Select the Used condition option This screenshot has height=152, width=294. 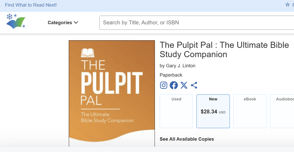coord(176,111)
